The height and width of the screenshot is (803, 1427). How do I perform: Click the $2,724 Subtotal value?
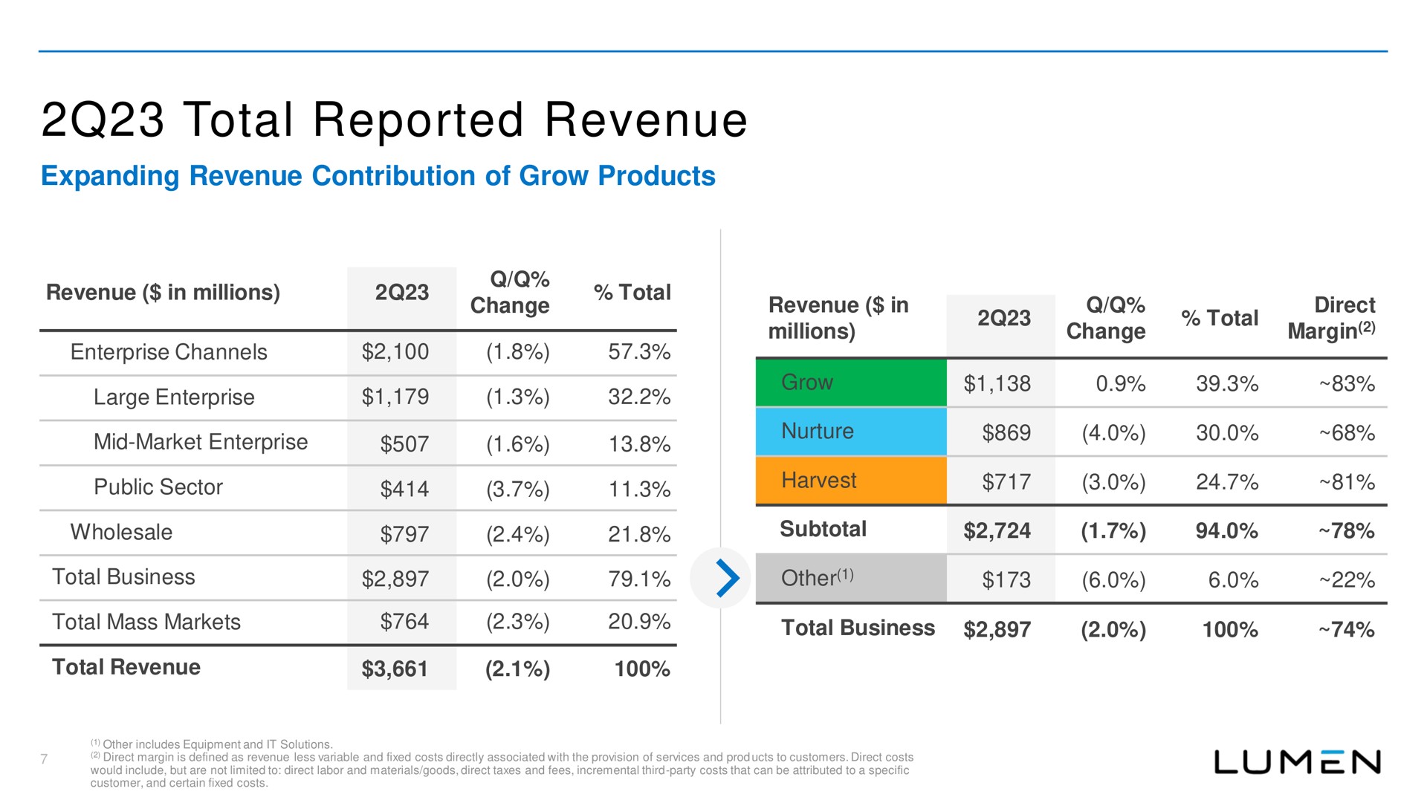pyautogui.click(x=997, y=531)
